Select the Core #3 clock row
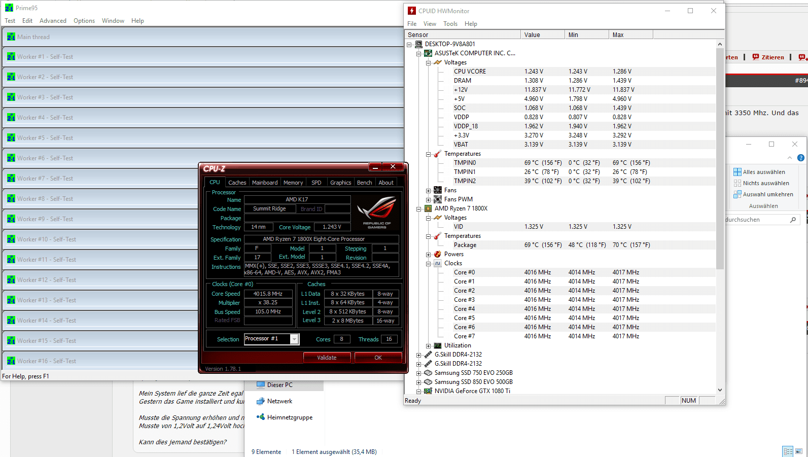808x457 pixels. pos(584,300)
